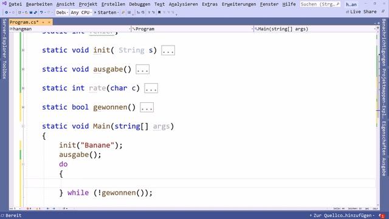Open the Program class navigation dropdown
The width and height of the screenshot is (389, 219).
point(193,29)
